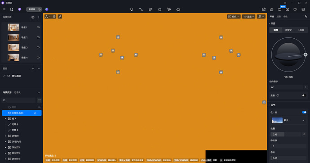Open the transform gizmo dropdown in viewport
Screen dimensions: 310x163
pyautogui.click(x=48, y=17)
